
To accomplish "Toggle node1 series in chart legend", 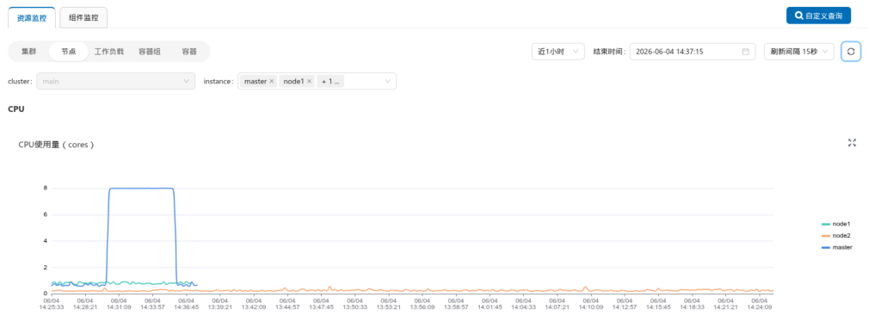I will [835, 224].
